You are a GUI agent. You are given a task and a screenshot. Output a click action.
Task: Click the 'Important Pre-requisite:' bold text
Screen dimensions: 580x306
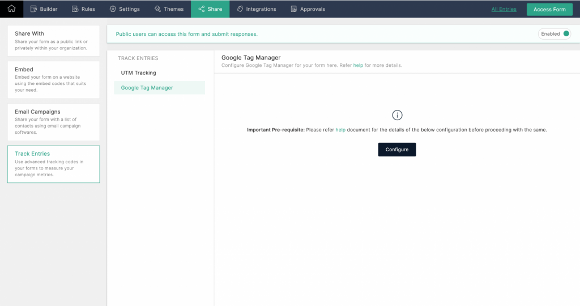[276, 130]
